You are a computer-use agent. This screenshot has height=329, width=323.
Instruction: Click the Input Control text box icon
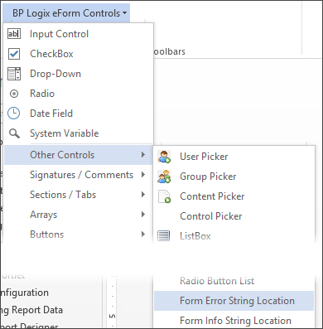click(x=14, y=34)
